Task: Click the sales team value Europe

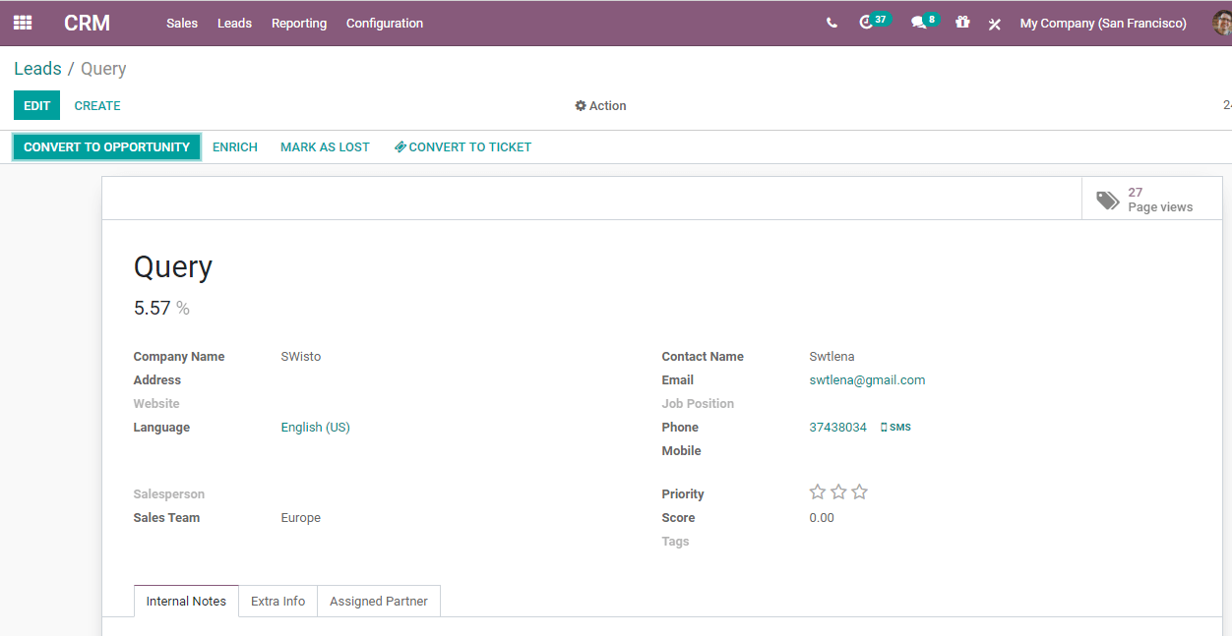Action: [x=300, y=518]
